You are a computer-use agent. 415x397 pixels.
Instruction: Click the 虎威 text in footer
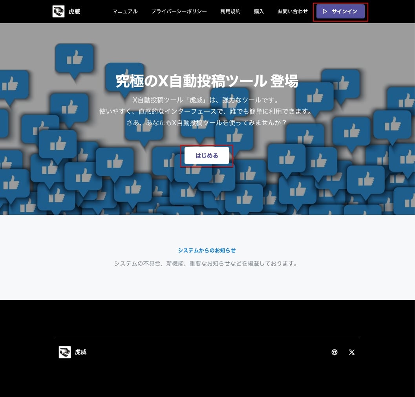click(x=81, y=352)
